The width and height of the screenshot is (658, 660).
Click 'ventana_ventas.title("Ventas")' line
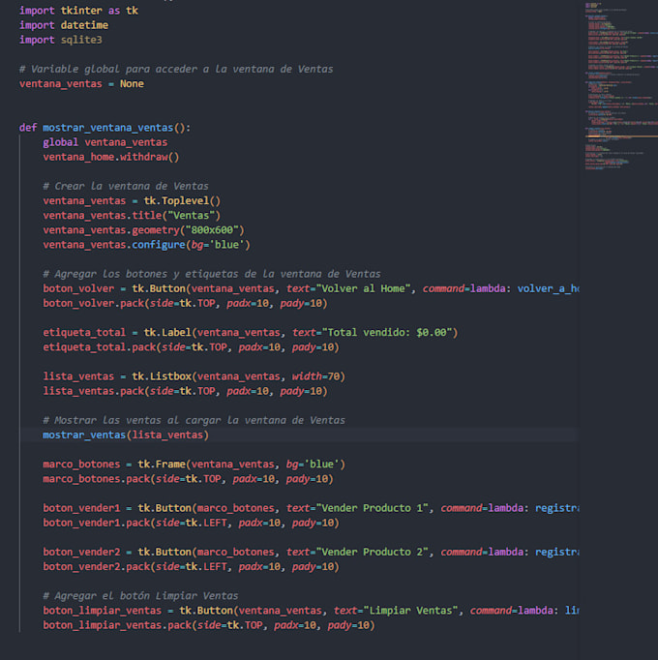132,216
